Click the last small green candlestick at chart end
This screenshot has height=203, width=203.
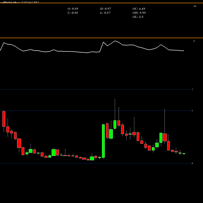184,153
